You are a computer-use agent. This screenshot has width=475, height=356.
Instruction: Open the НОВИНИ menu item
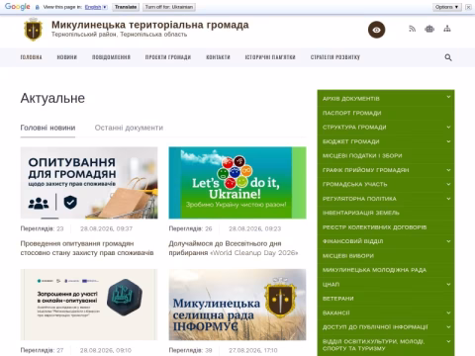click(x=67, y=57)
